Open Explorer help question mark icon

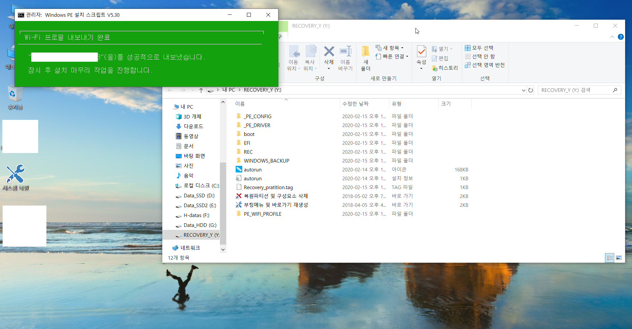coord(621,37)
